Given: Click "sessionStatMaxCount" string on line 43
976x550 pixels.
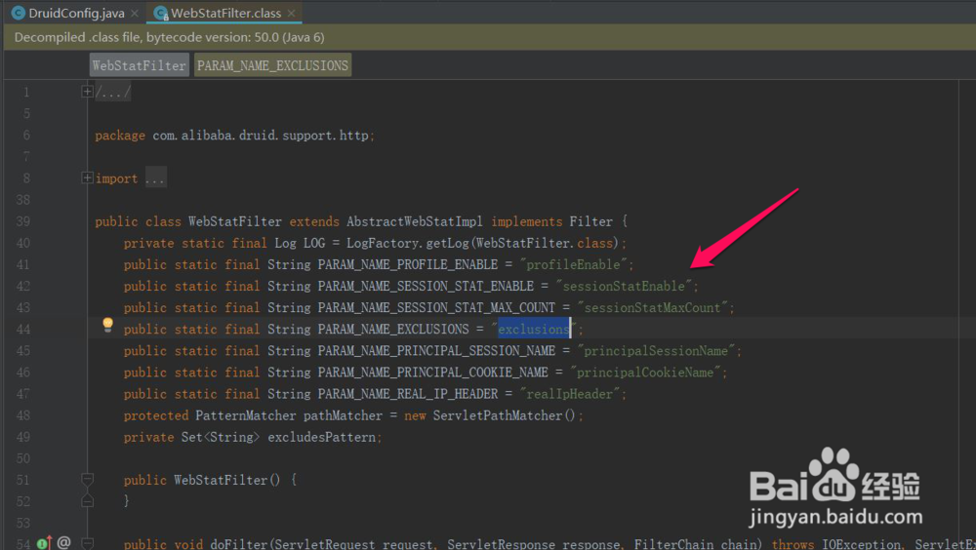Looking at the screenshot, I should tap(652, 308).
